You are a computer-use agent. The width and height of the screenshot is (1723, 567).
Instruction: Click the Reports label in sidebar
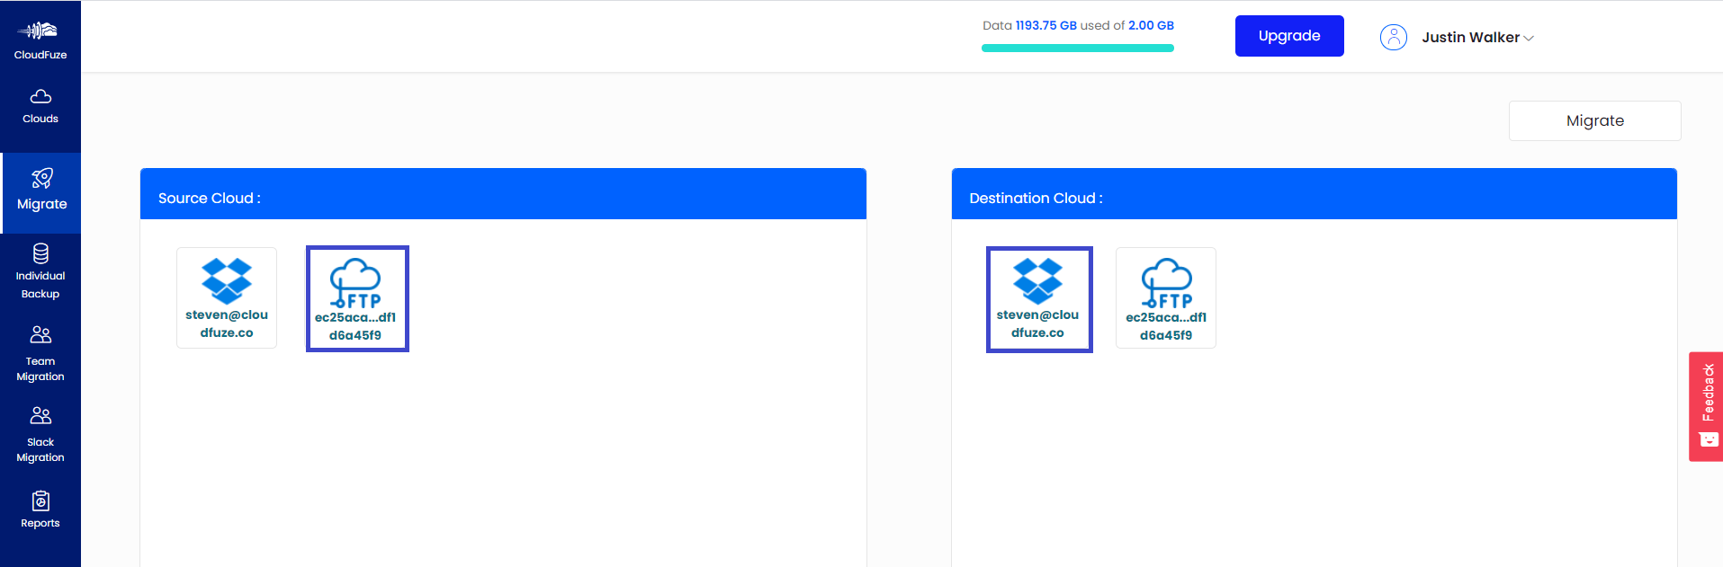pos(40,523)
